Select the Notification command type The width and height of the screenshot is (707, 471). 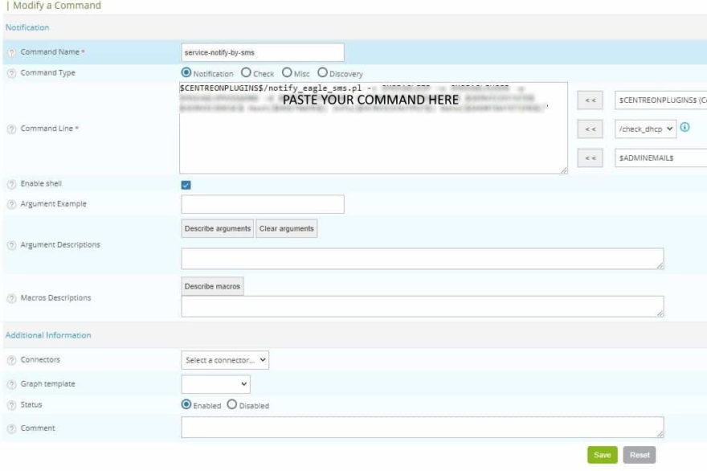(186, 72)
